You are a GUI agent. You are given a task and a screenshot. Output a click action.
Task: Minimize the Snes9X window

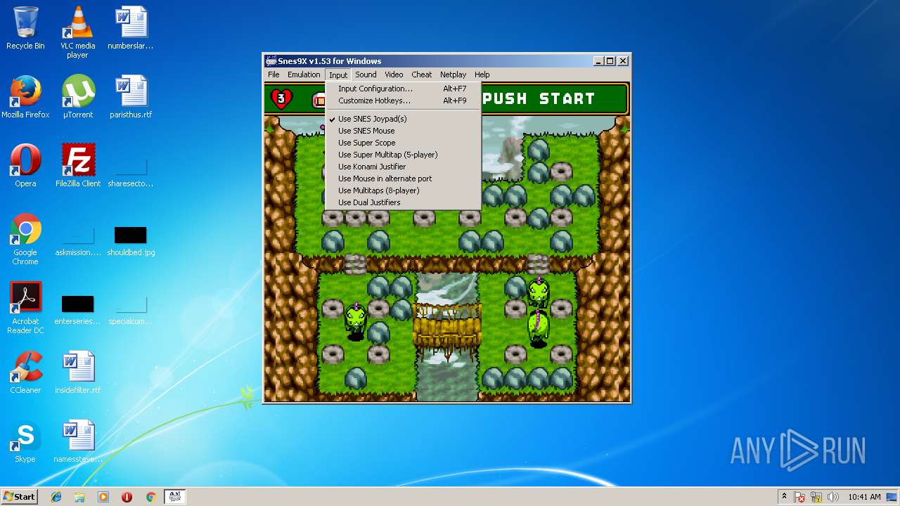(598, 61)
